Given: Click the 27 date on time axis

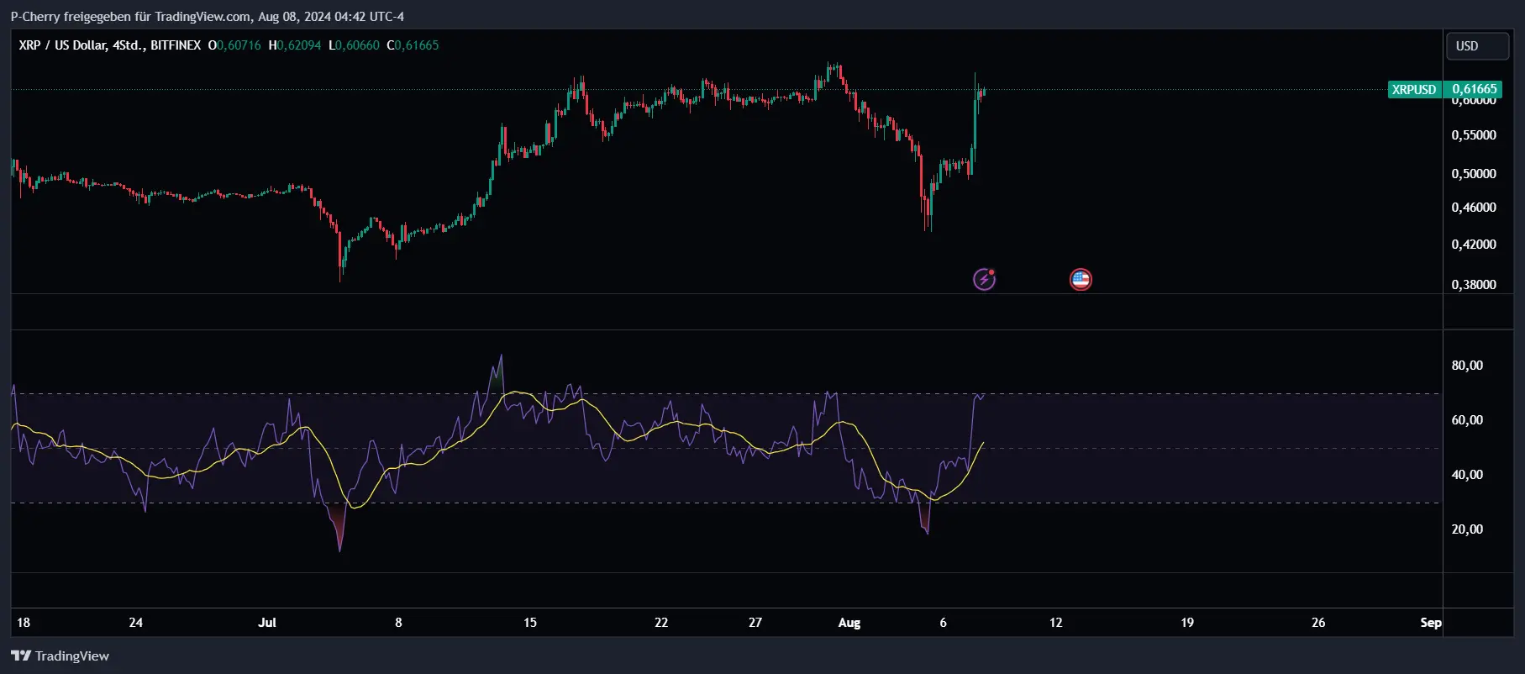Looking at the screenshot, I should (x=755, y=623).
